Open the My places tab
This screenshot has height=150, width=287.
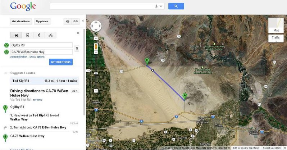(x=42, y=21)
